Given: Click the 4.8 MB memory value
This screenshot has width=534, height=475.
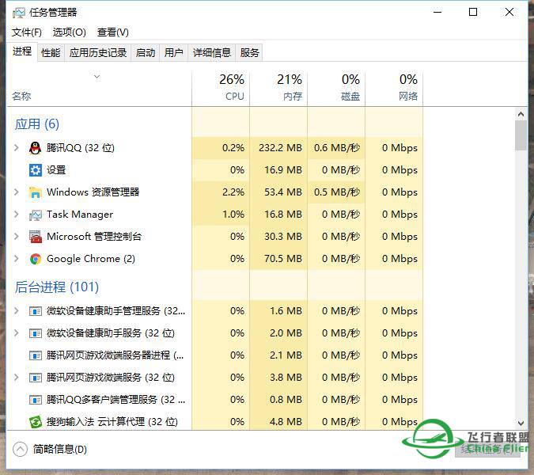Looking at the screenshot, I should pyautogui.click(x=286, y=422).
